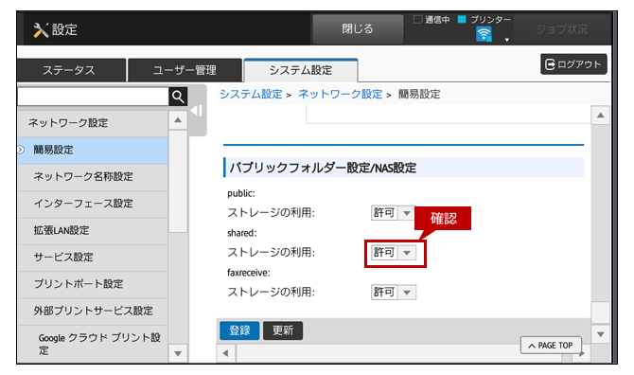The height and width of the screenshot is (375, 634).
Task: Toggle the 通信中 indicator checkbox
Action: click(417, 20)
